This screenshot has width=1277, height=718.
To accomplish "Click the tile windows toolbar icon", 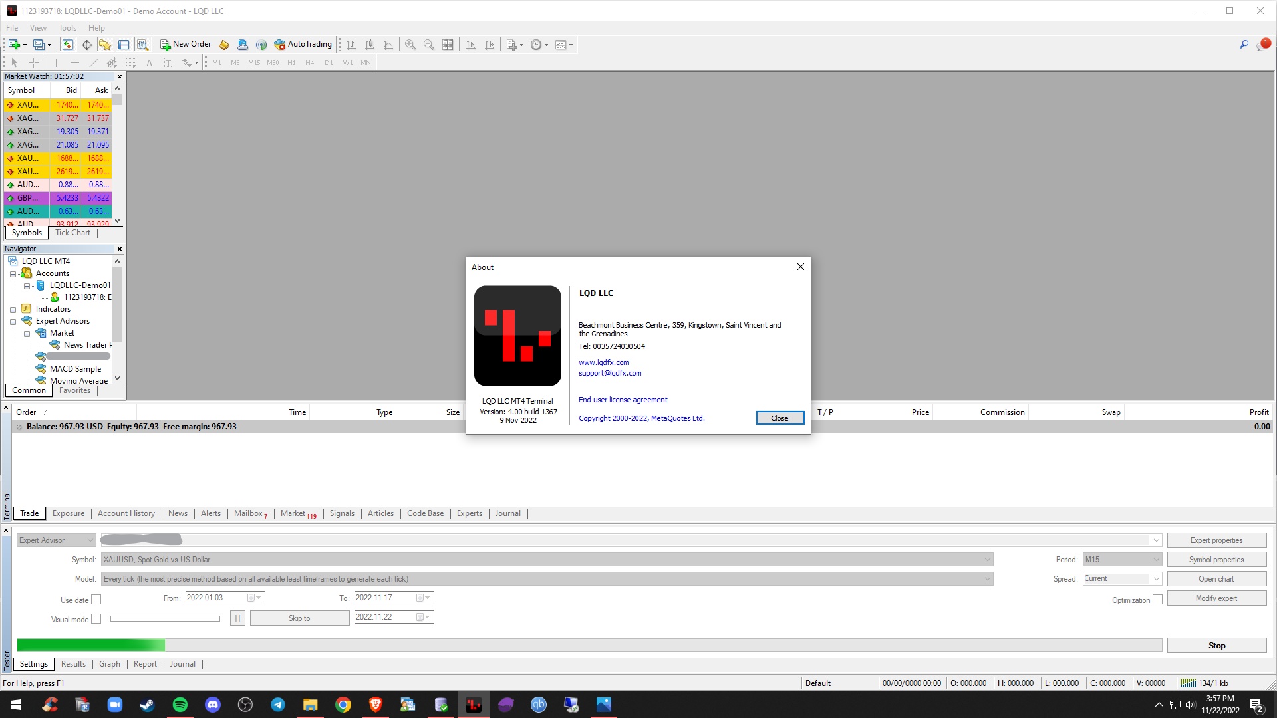I will [448, 45].
